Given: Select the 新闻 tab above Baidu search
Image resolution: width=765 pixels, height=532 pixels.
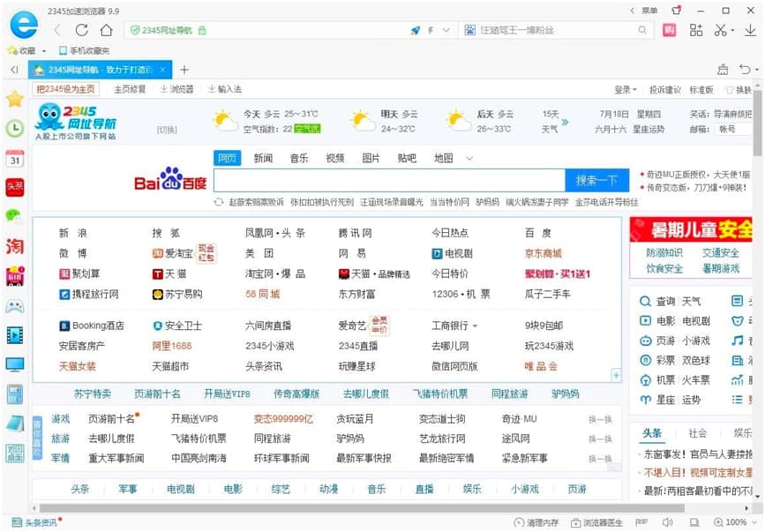Looking at the screenshot, I should 263,158.
